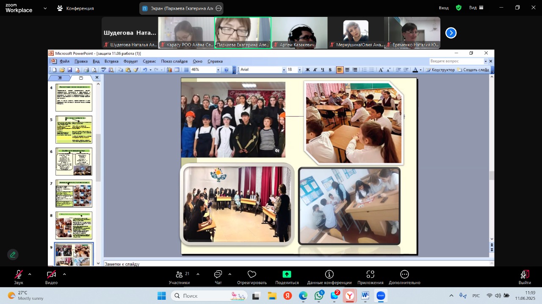Open the Arial font name dropdown

click(284, 70)
